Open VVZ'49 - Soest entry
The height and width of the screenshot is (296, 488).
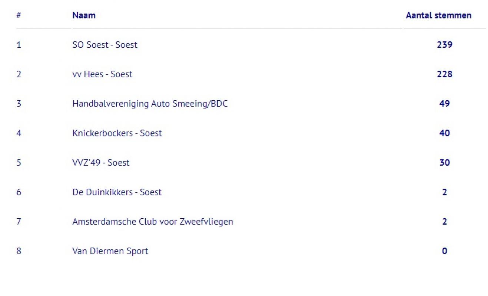tap(101, 163)
